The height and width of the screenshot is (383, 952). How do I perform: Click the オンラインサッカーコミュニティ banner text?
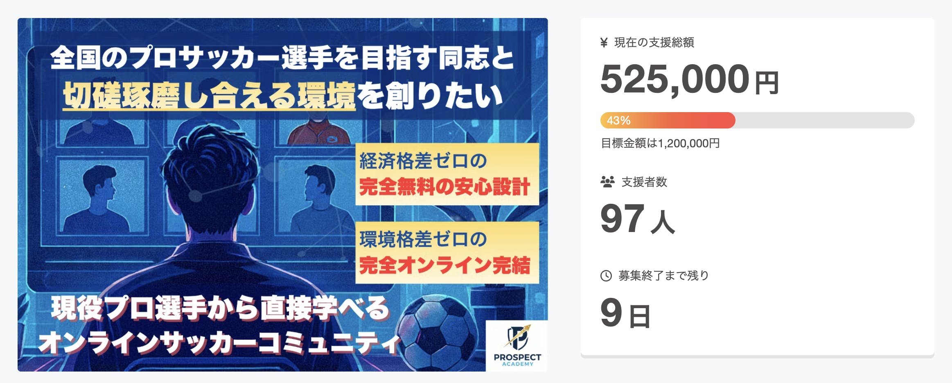coord(219,343)
